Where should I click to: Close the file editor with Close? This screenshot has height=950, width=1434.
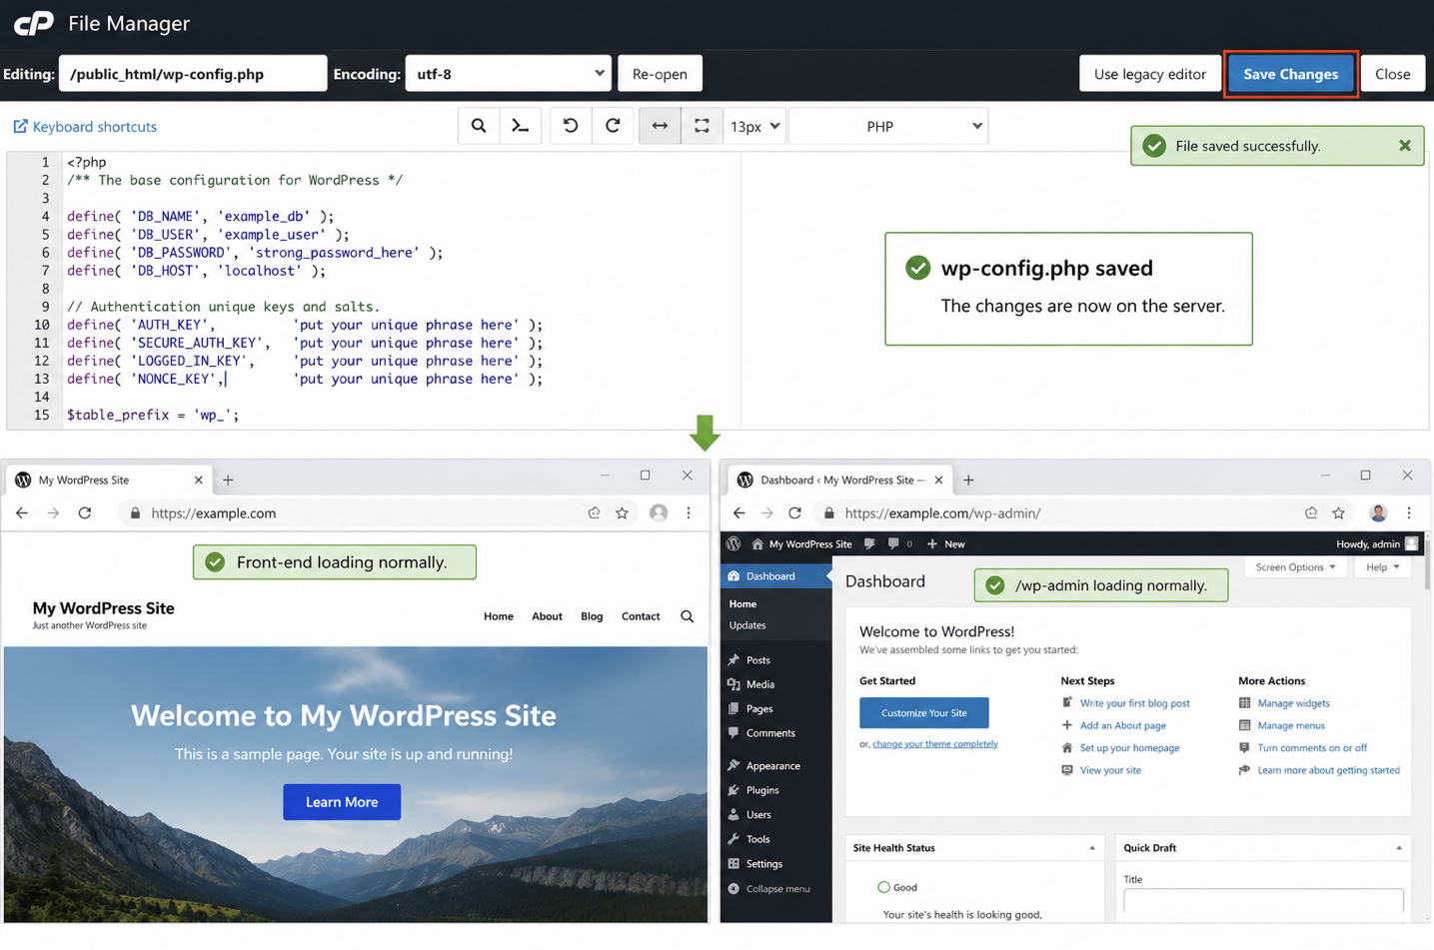coord(1392,74)
